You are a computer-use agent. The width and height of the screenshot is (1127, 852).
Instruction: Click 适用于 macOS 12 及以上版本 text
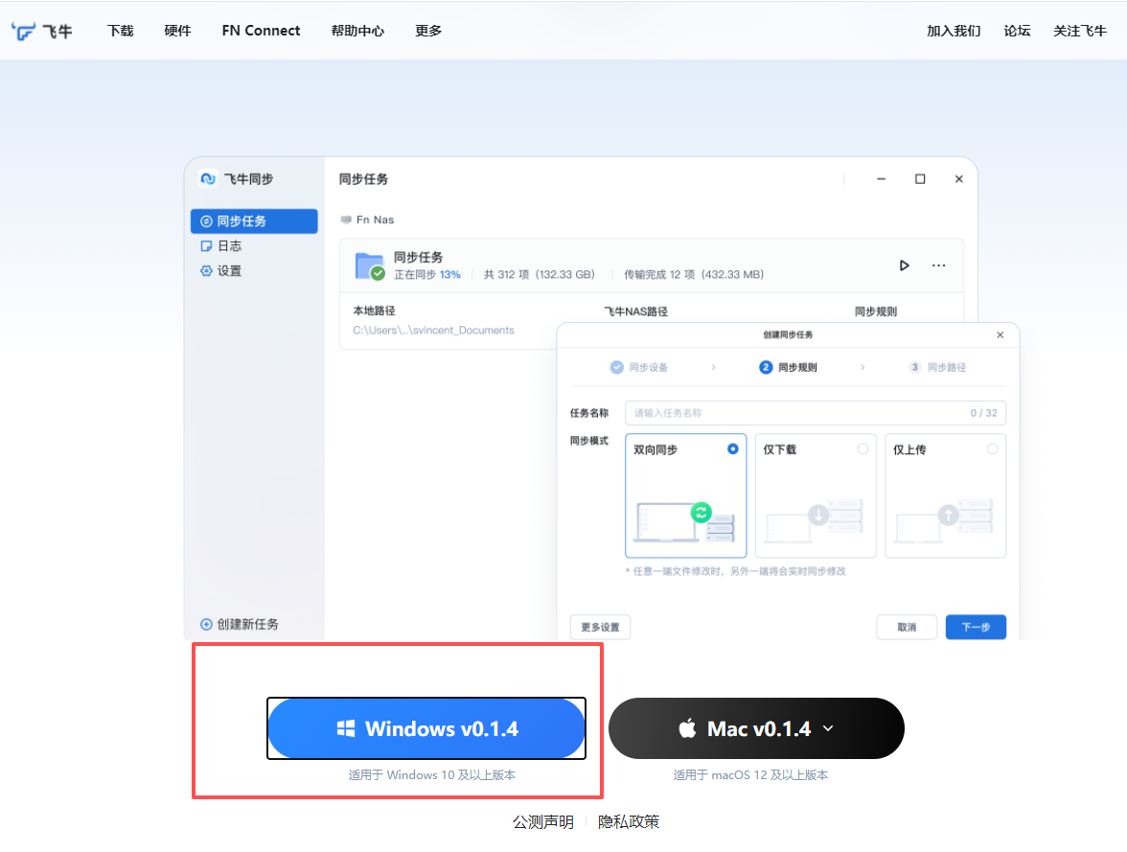click(x=750, y=775)
